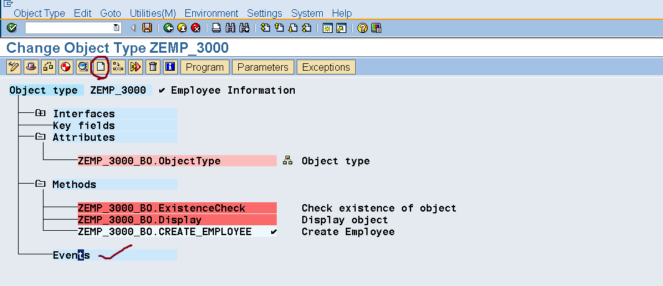Click the Program button

(x=205, y=67)
